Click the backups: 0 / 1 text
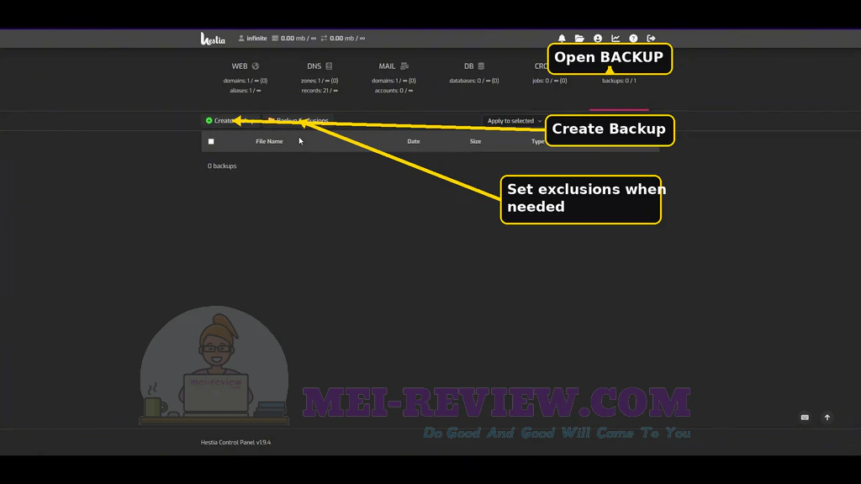The width and height of the screenshot is (861, 484). [x=619, y=81]
